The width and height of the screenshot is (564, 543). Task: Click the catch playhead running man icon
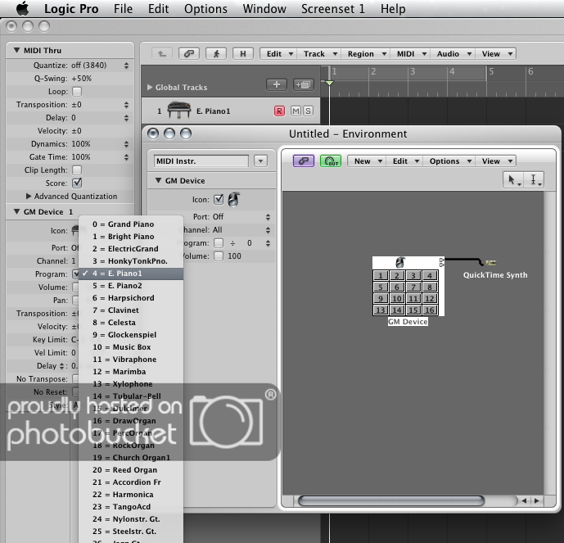[x=215, y=54]
